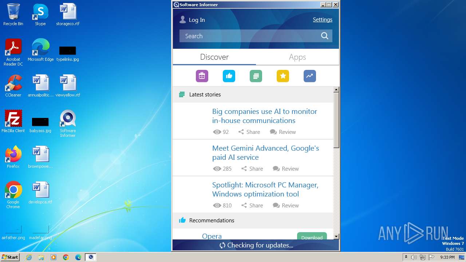Viewport: 466px width, 262px height.
Task: Select the storageco.rtf document icon
Action: (x=68, y=15)
